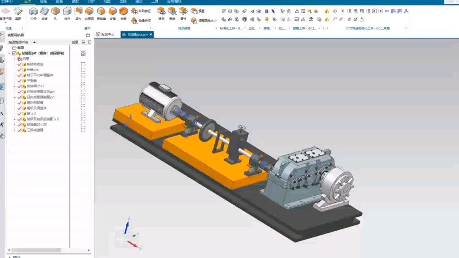Screen dimensions: 459x258
Task: Open the Hole (孔) feature tool
Action: [55, 12]
